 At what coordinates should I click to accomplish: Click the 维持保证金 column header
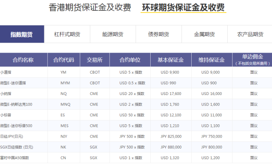(212, 60)
